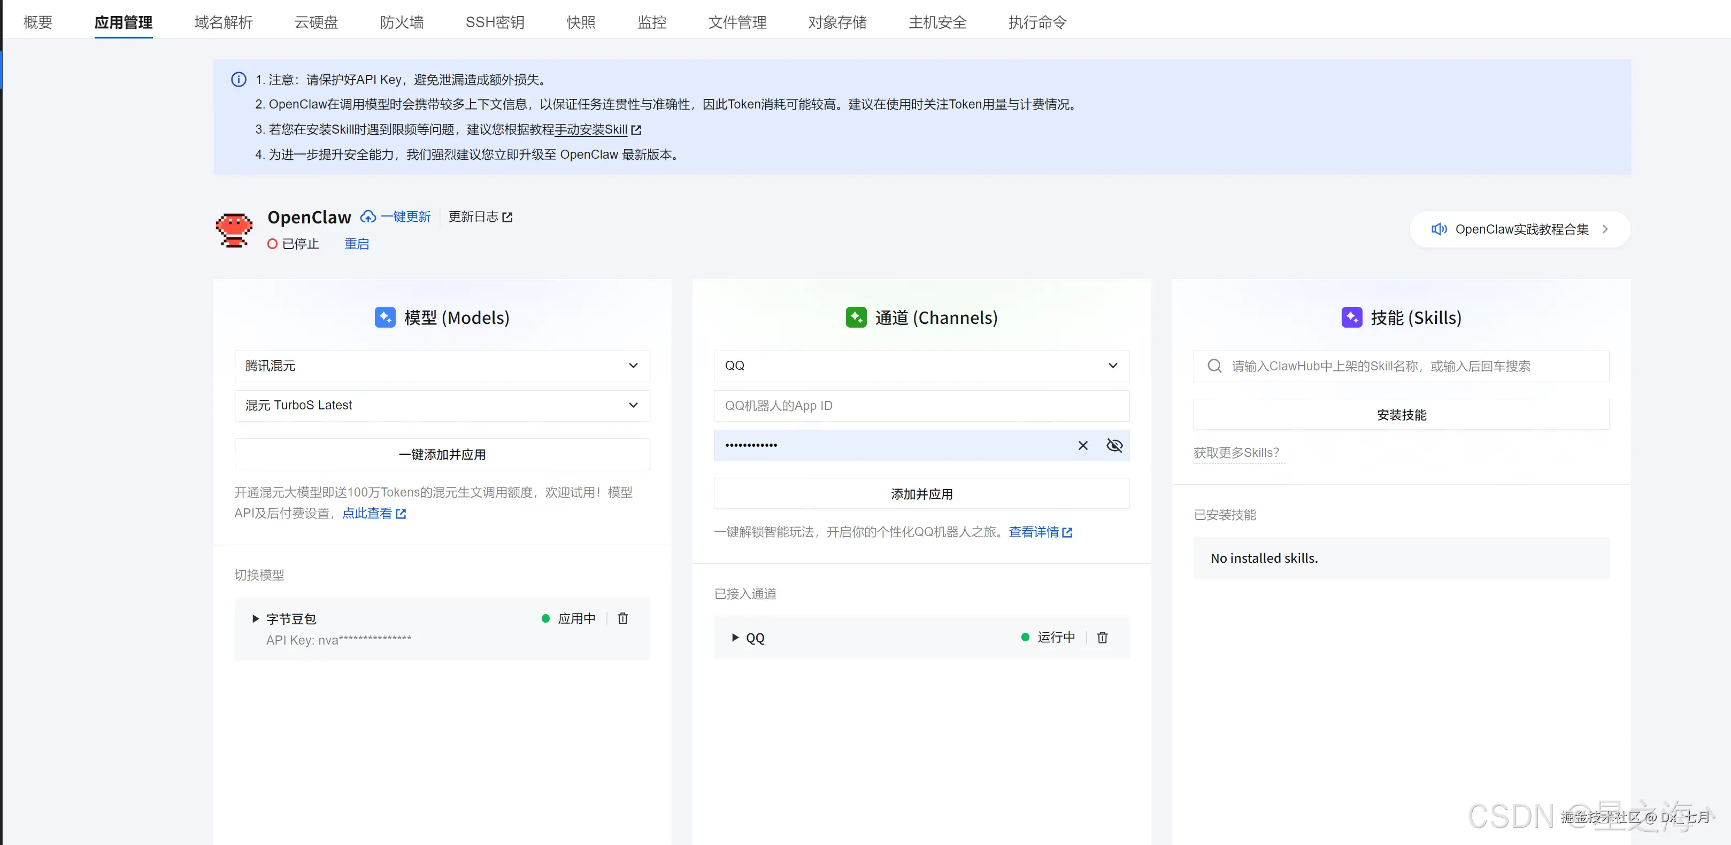Clear the secret field with the X icon
This screenshot has height=845, width=1731.
1082,445
